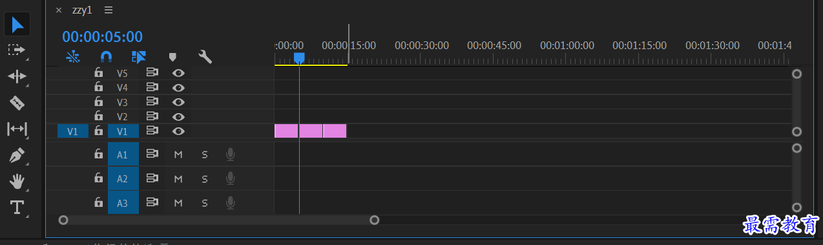Close the zzy1 sequence tab
823x245 pixels.
click(x=59, y=10)
